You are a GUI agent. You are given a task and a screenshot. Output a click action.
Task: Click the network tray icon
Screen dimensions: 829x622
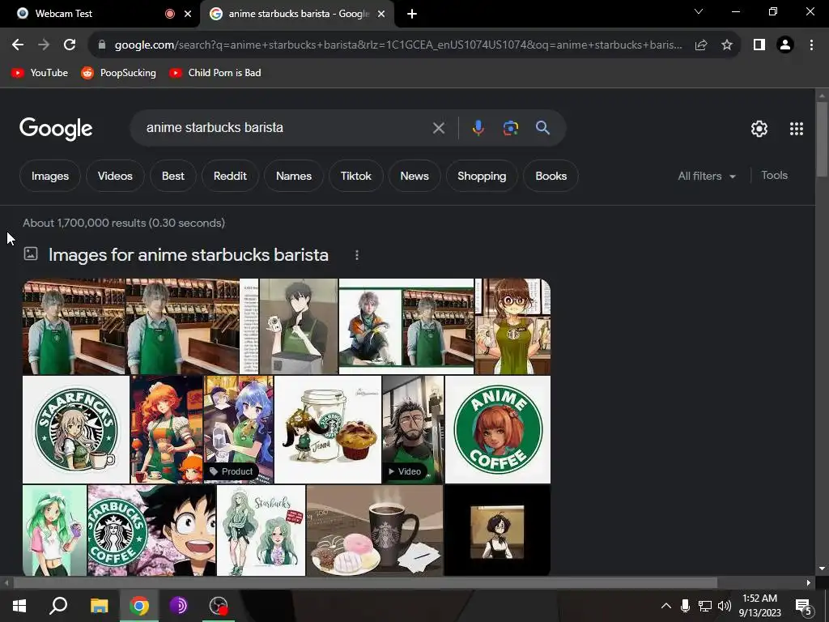[705, 606]
